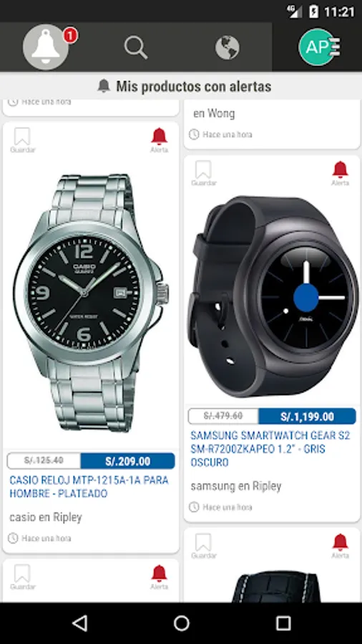
Task: View the Samsung Gear S2 image
Action: point(273,296)
